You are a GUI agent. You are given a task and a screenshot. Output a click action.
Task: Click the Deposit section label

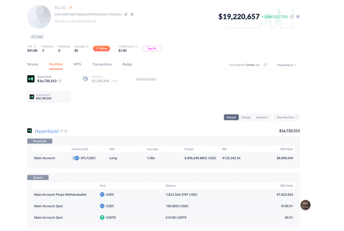(x=38, y=178)
